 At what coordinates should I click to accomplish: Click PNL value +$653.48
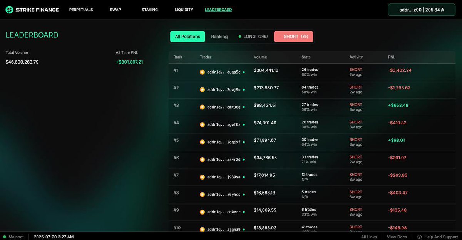point(398,105)
